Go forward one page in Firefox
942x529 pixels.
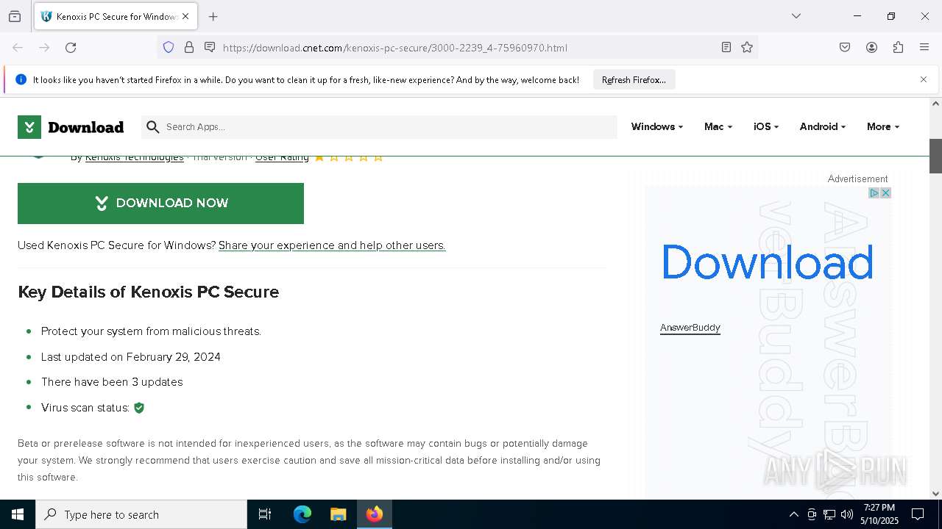[44, 48]
